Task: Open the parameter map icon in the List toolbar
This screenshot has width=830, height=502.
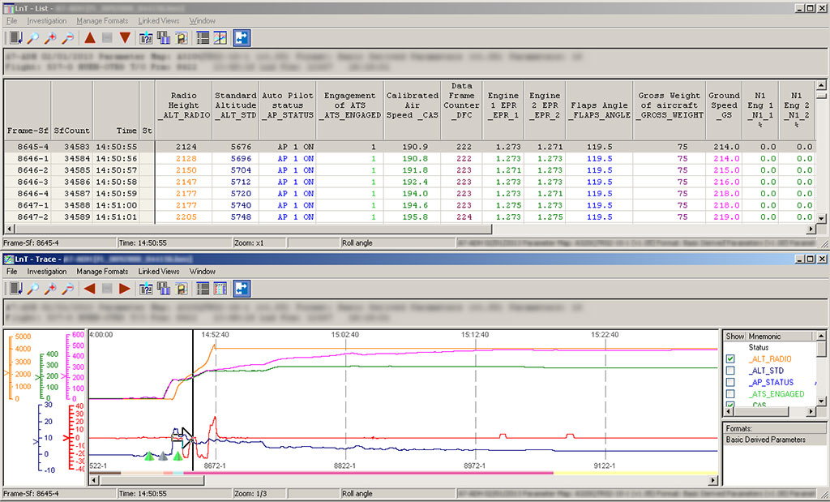Action: pos(147,37)
